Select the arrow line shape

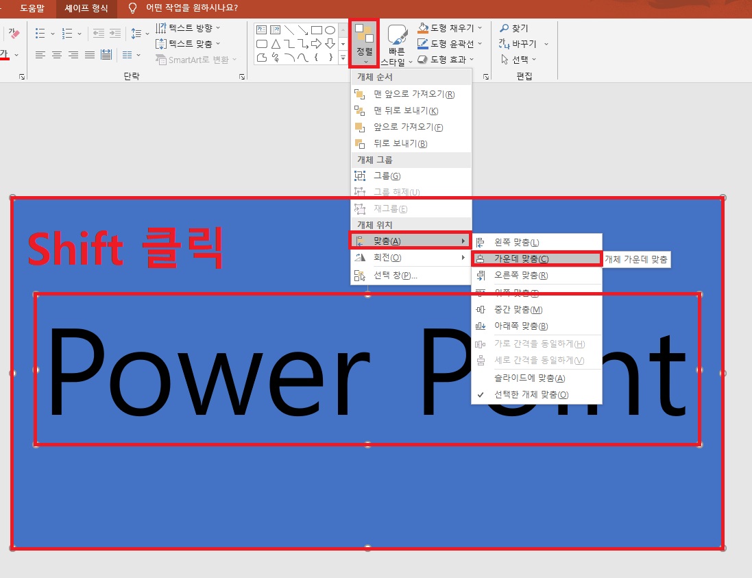pos(302,29)
